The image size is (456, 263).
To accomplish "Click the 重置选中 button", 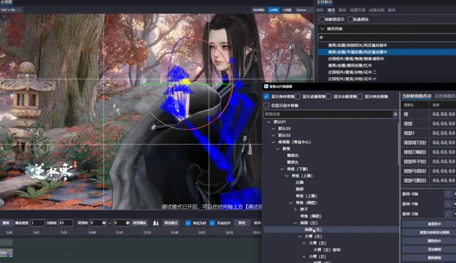I will (434, 224).
